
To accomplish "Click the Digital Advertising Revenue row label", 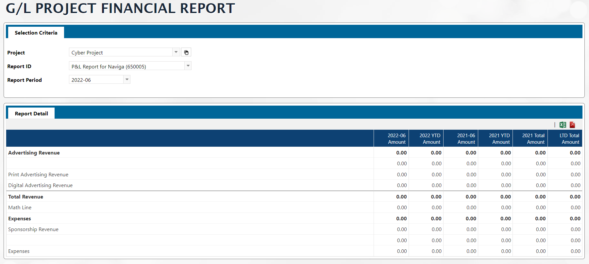I will 41,185.
